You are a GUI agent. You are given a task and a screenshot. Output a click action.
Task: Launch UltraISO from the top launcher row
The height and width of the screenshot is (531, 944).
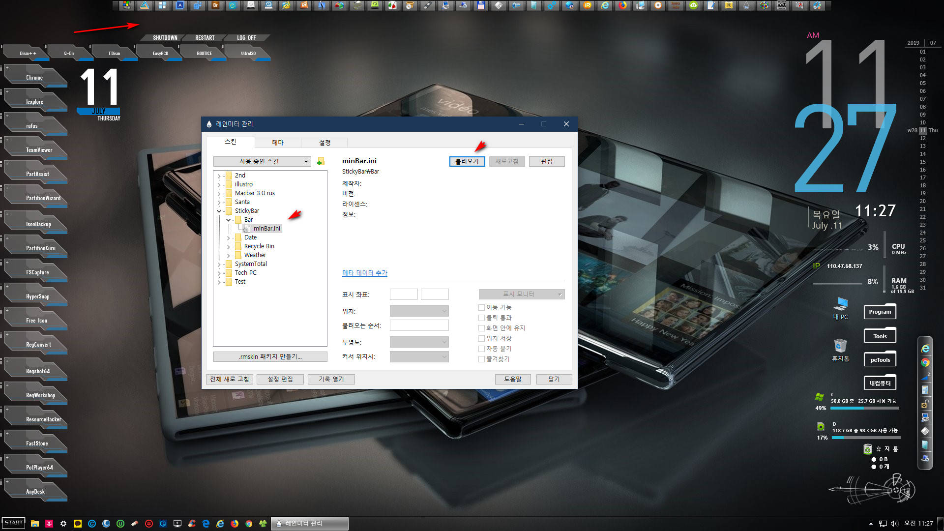(248, 53)
